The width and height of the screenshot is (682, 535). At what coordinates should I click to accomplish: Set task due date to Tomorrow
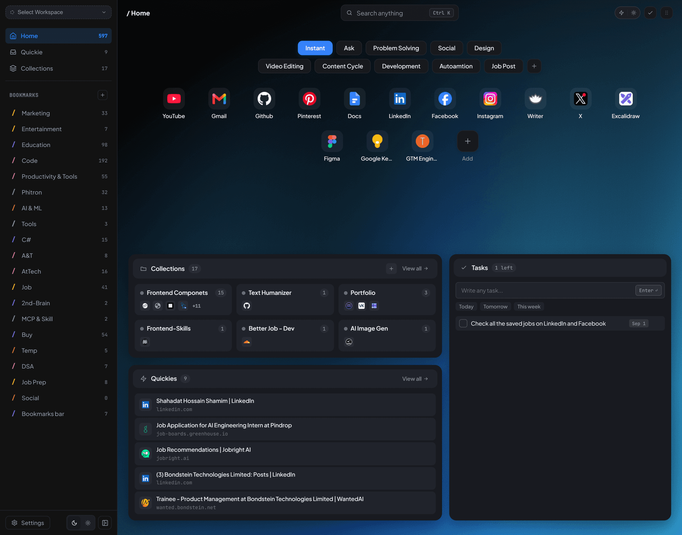(x=496, y=306)
